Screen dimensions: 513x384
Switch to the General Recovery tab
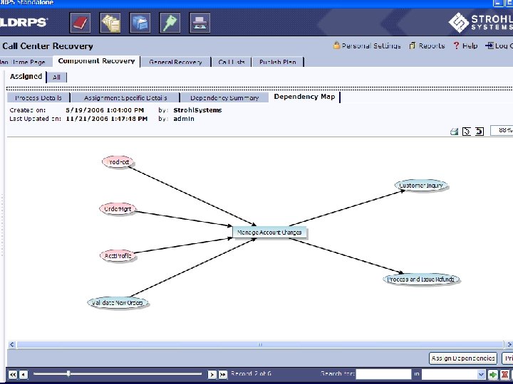(x=175, y=62)
